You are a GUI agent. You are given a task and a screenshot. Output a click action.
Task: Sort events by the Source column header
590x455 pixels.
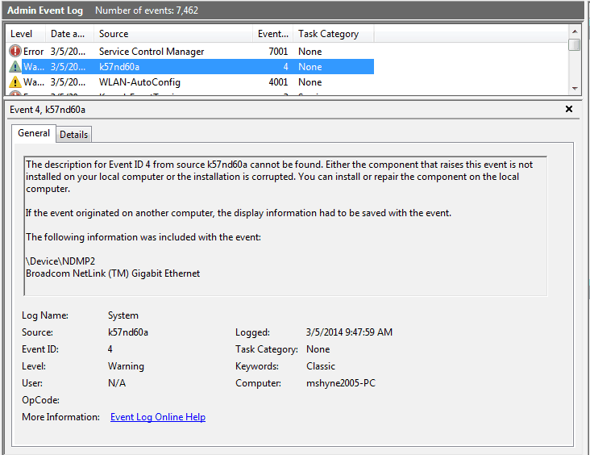click(173, 34)
